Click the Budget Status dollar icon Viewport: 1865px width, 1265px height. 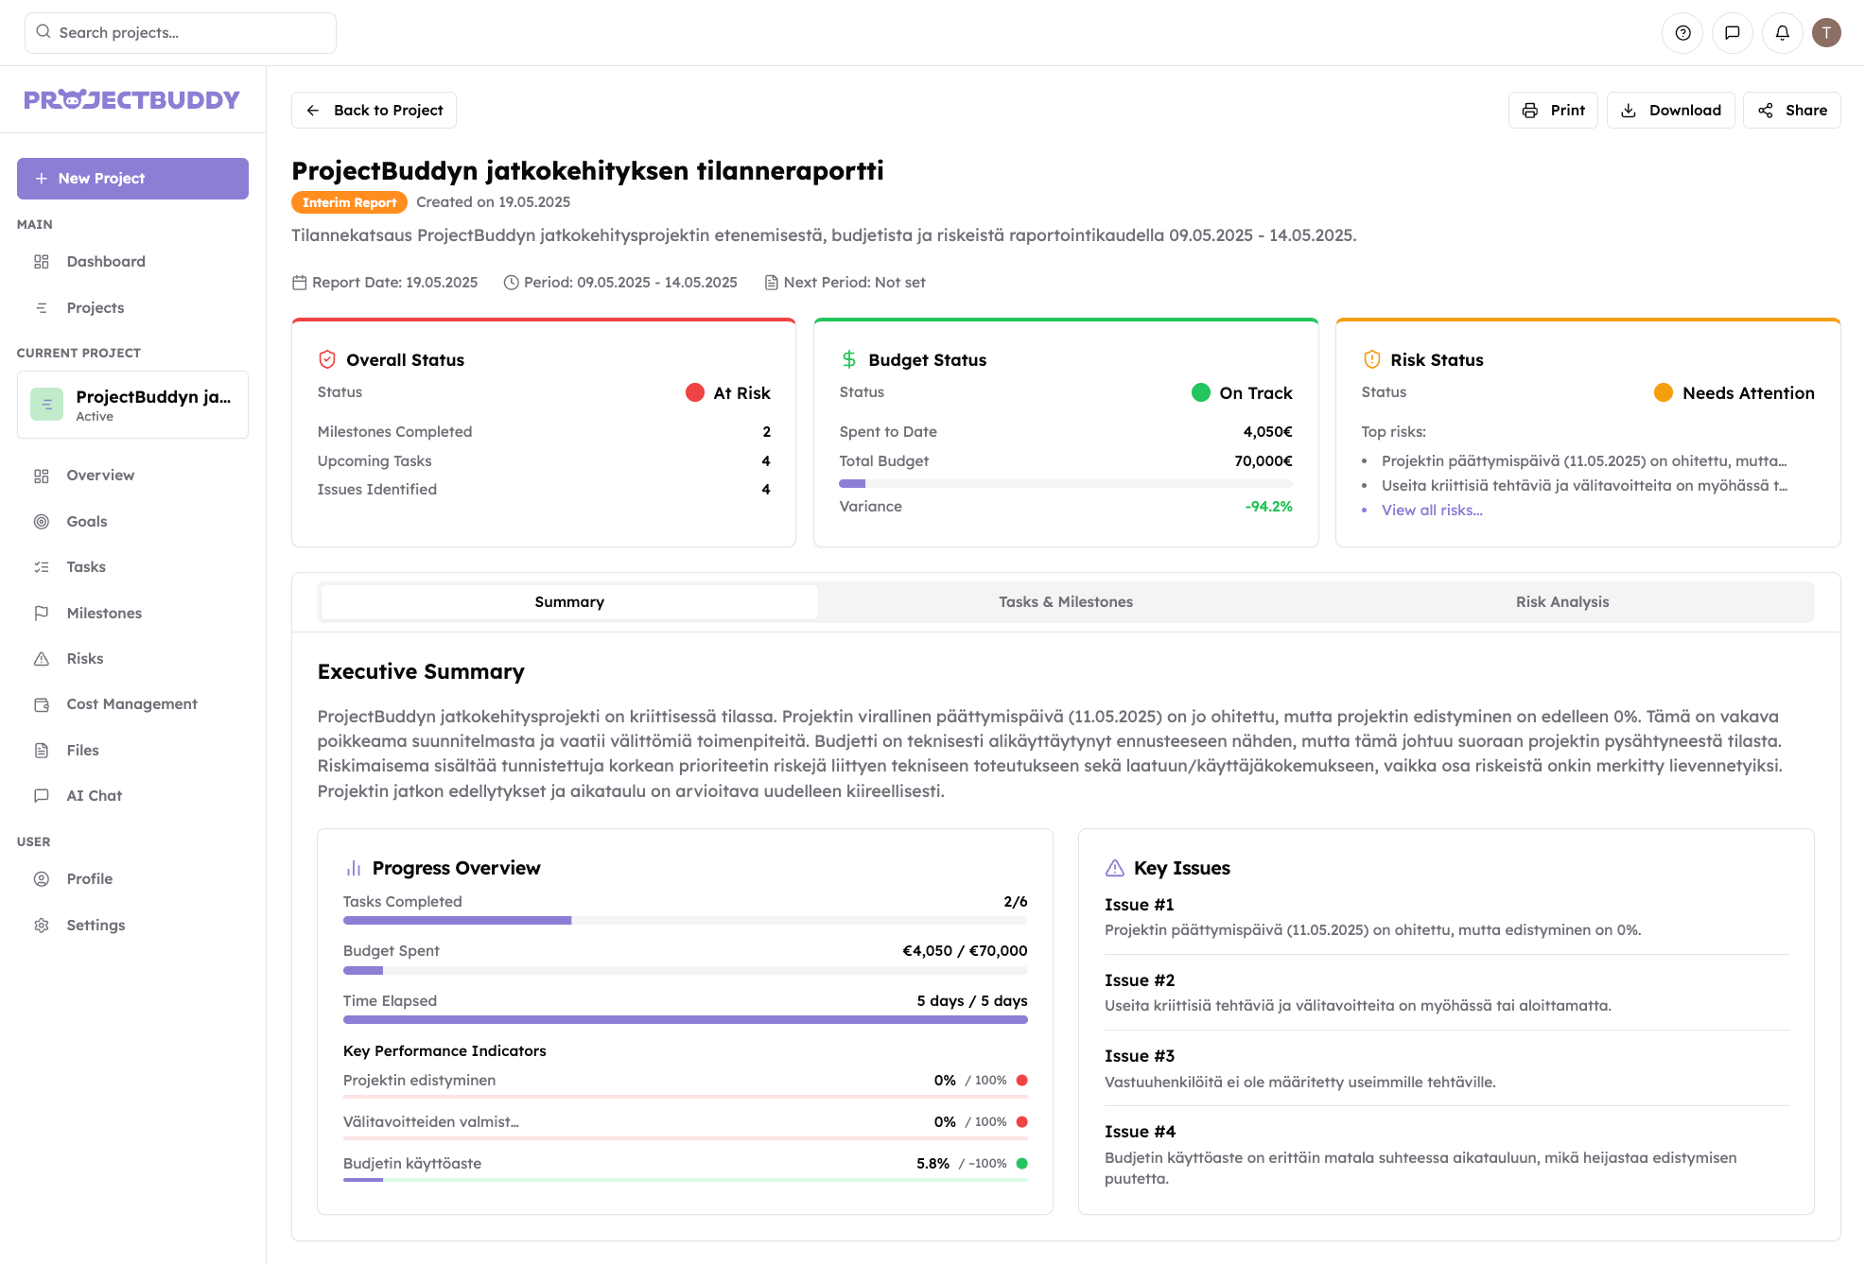coord(849,360)
